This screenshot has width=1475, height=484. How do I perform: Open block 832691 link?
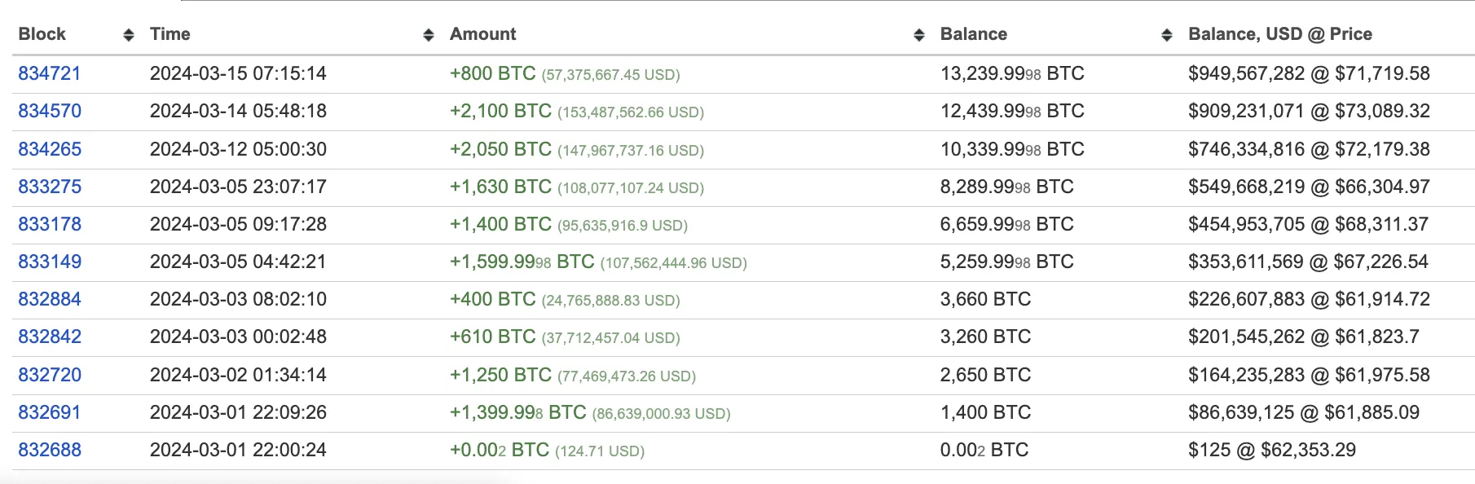50,412
